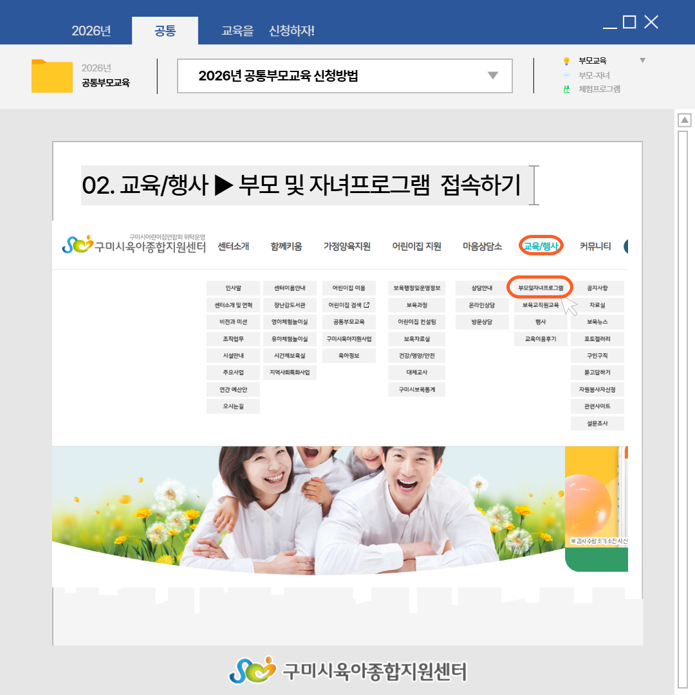Click the green icon beside 체험프로그램

click(x=566, y=89)
